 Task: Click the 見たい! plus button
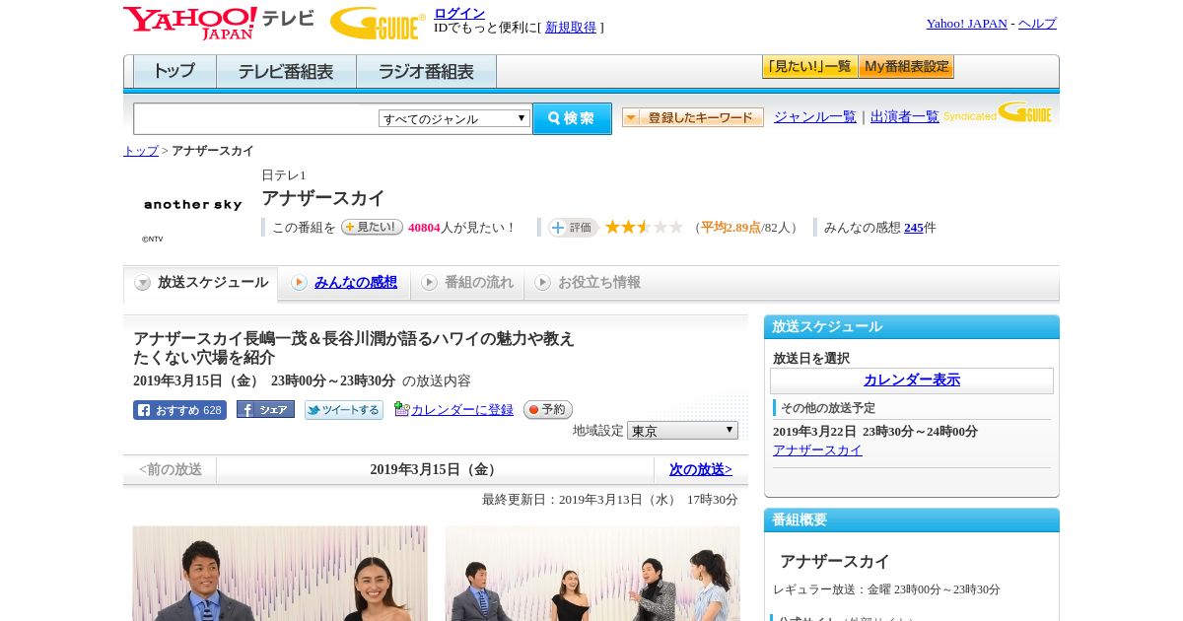tap(372, 227)
